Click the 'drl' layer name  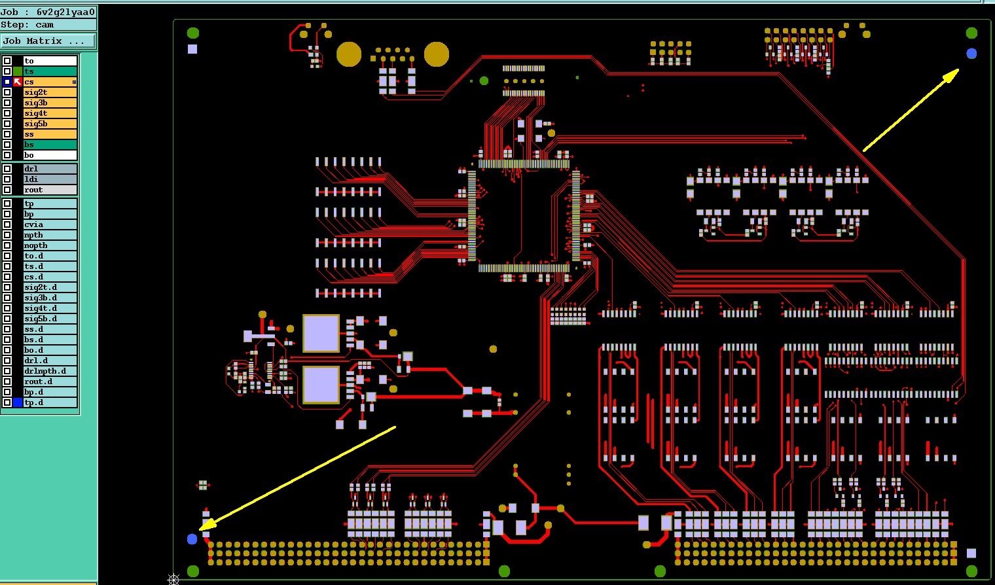50,169
